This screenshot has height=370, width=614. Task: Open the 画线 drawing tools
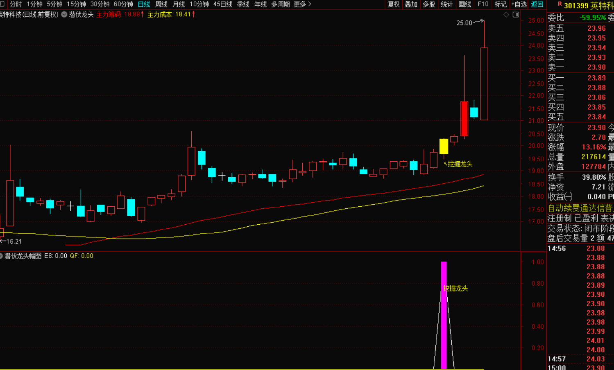tap(464, 4)
